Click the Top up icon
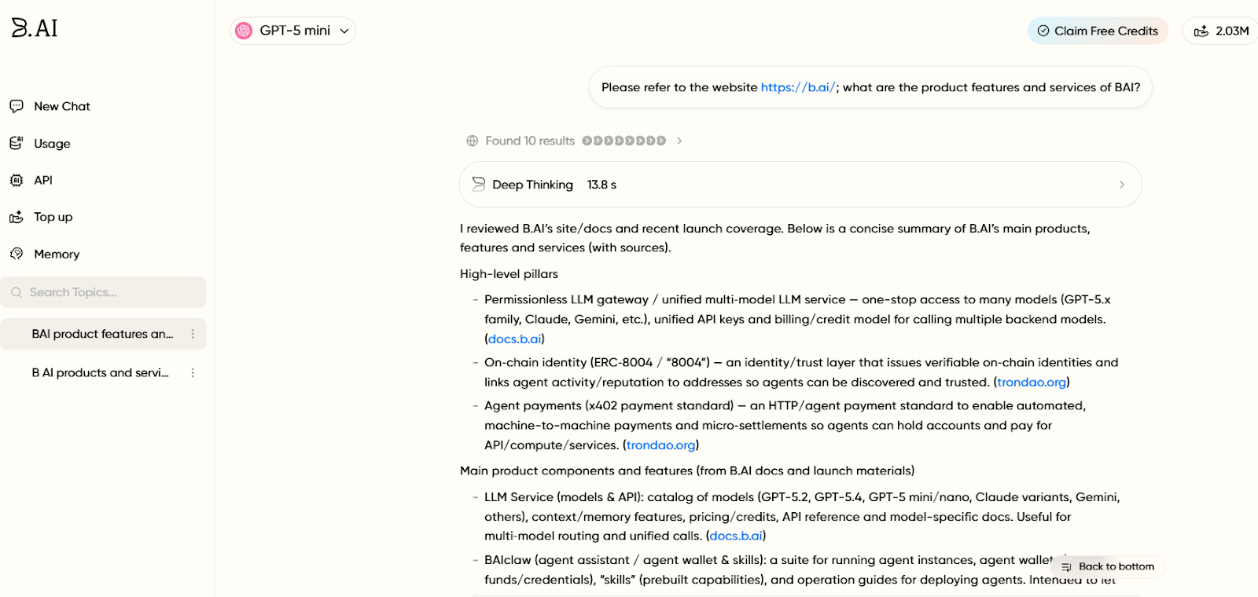The height and width of the screenshot is (597, 1258). 17,217
